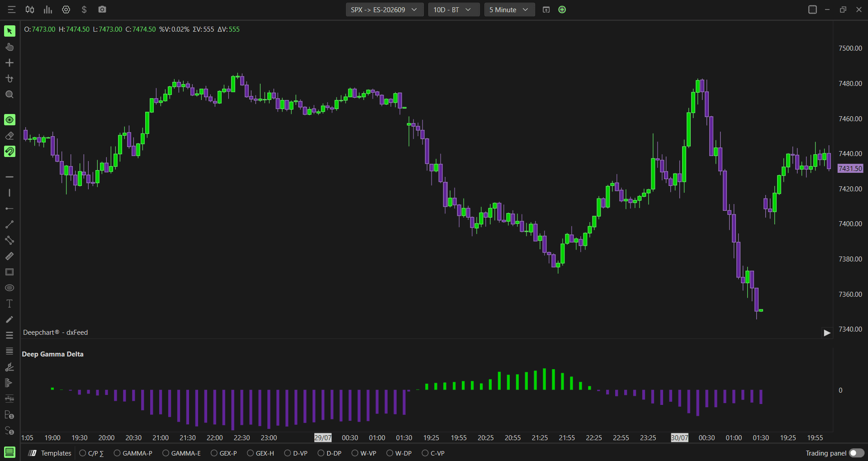Toggle drawings visibility eye icon
The image size is (868, 461).
point(9,119)
